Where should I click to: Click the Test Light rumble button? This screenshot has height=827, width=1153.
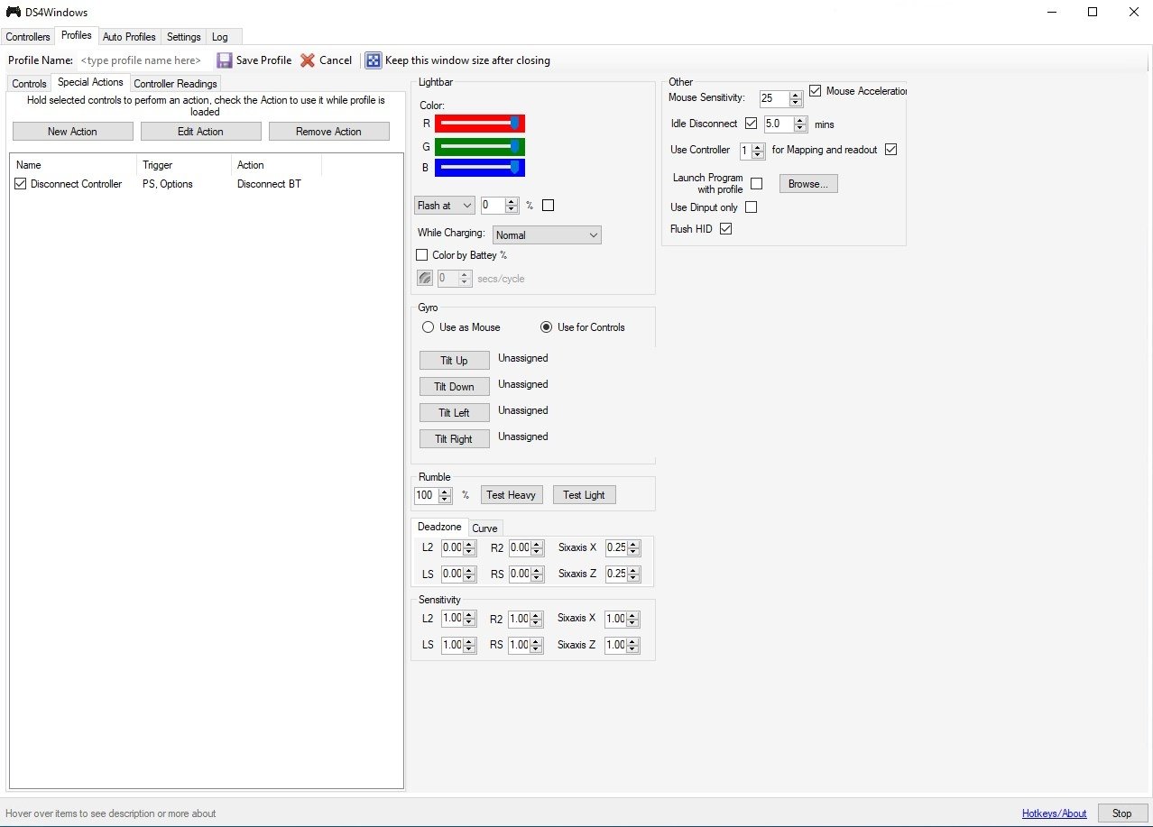(584, 495)
